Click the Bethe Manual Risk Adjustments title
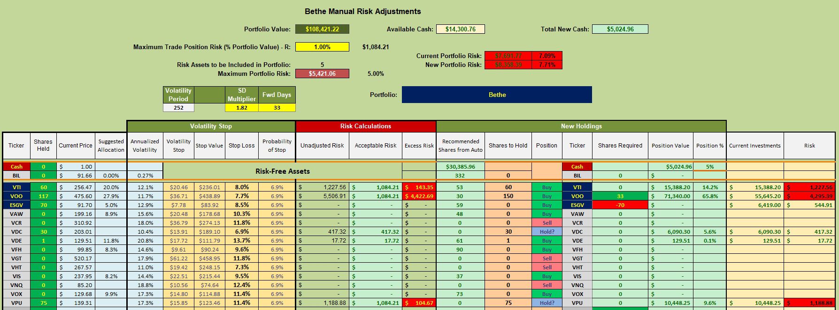 pos(362,11)
